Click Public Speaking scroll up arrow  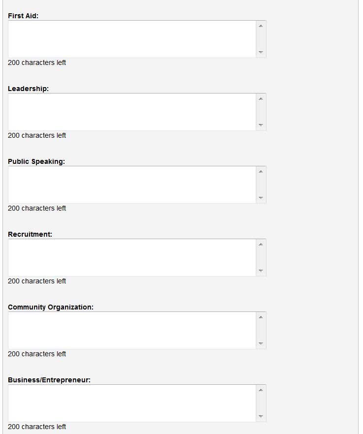click(x=261, y=171)
